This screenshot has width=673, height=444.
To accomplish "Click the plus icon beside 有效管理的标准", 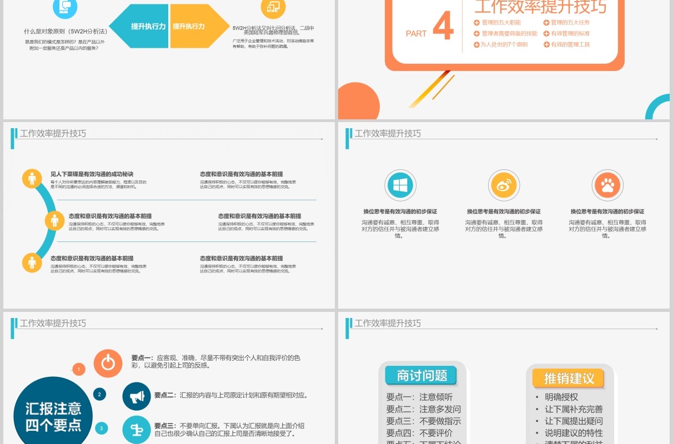I will 546,34.
